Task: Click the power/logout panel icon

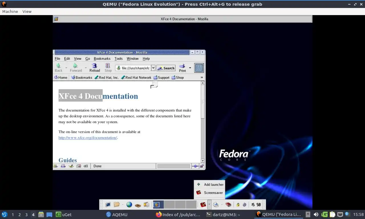Action: point(244,204)
